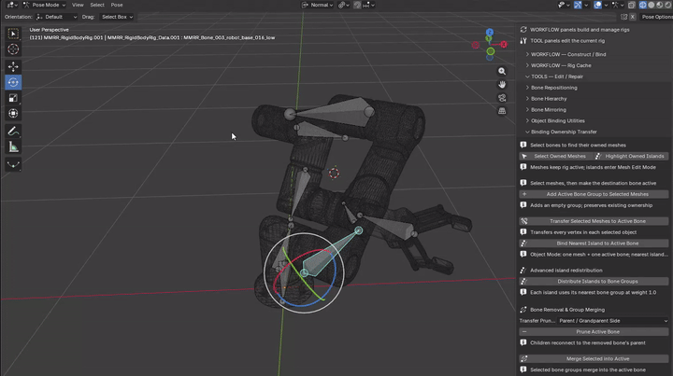Open the View menu
This screenshot has width=673, height=376.
click(x=78, y=5)
